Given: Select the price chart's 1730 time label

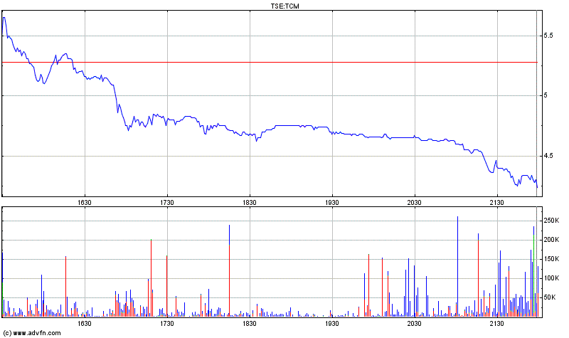Looking at the screenshot, I should (x=167, y=202).
